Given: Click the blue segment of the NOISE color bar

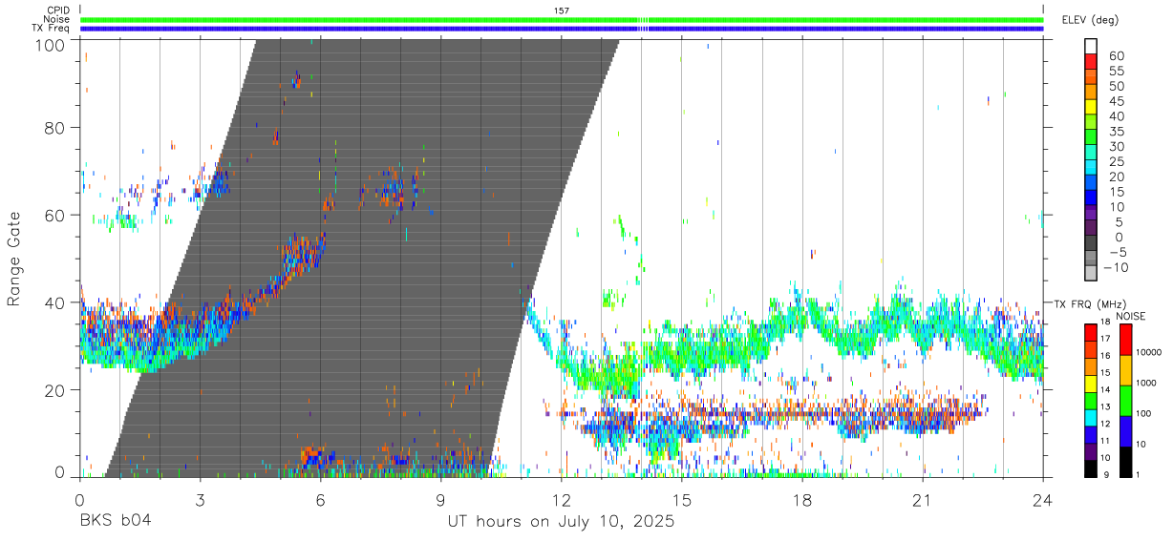Looking at the screenshot, I should click(1125, 431).
